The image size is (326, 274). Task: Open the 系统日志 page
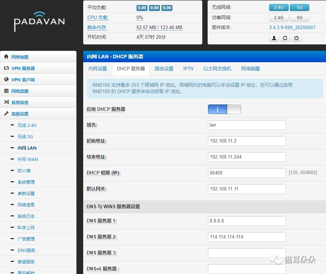[26, 216]
